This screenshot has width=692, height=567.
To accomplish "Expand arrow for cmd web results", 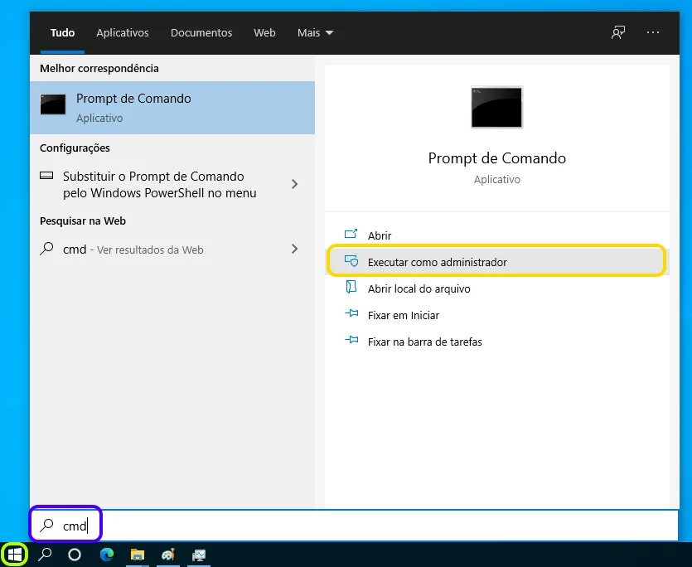I will [295, 249].
